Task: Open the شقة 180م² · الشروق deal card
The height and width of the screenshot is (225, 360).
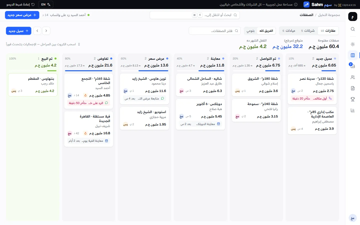Action: tap(256, 85)
